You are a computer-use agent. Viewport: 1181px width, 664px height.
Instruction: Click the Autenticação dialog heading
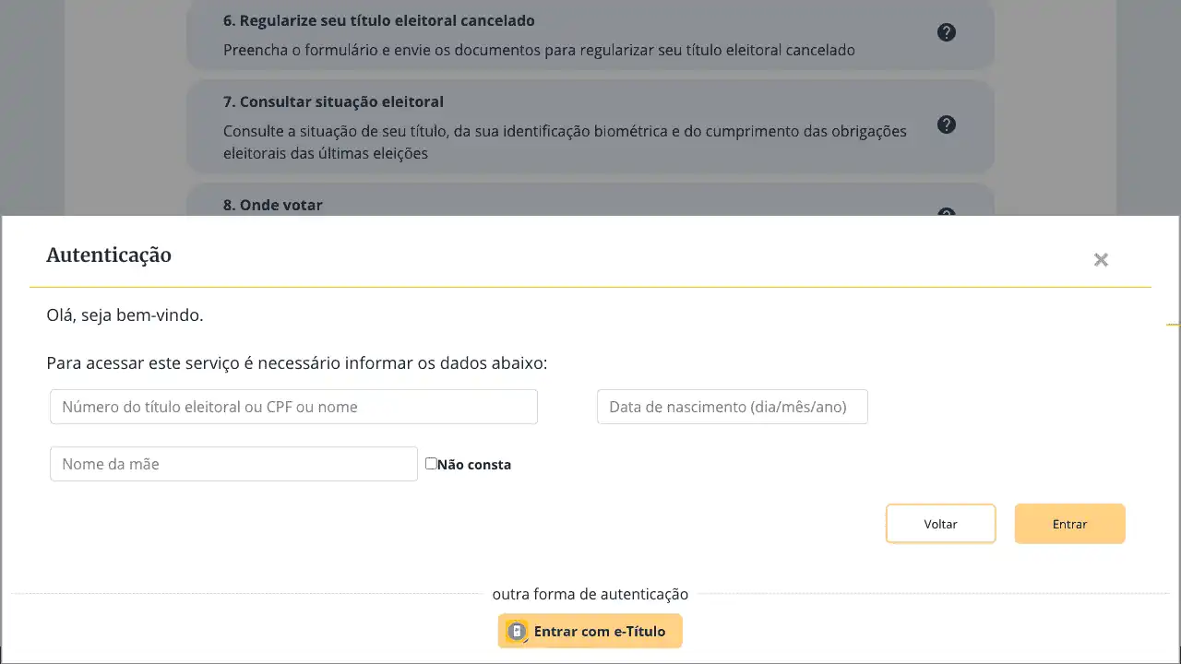[109, 255]
